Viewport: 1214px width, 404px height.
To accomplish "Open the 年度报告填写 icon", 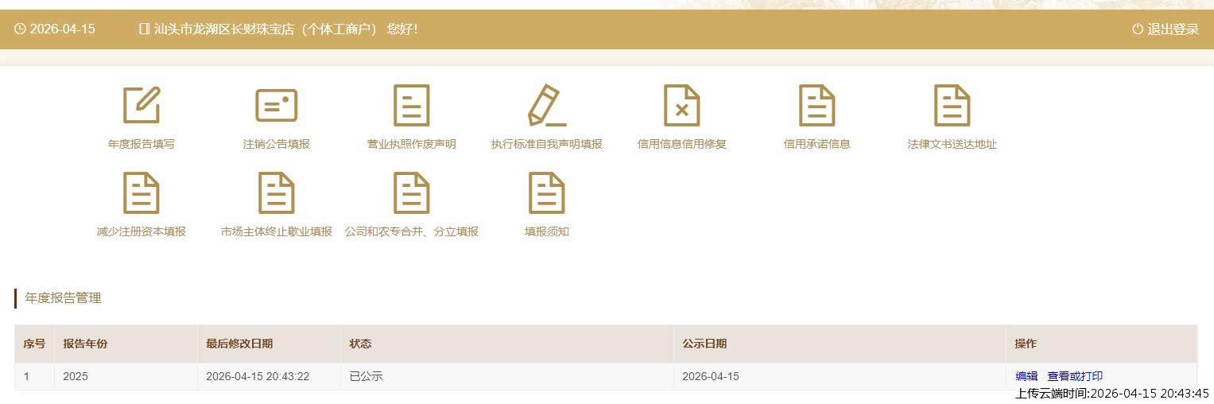I will pos(142,105).
